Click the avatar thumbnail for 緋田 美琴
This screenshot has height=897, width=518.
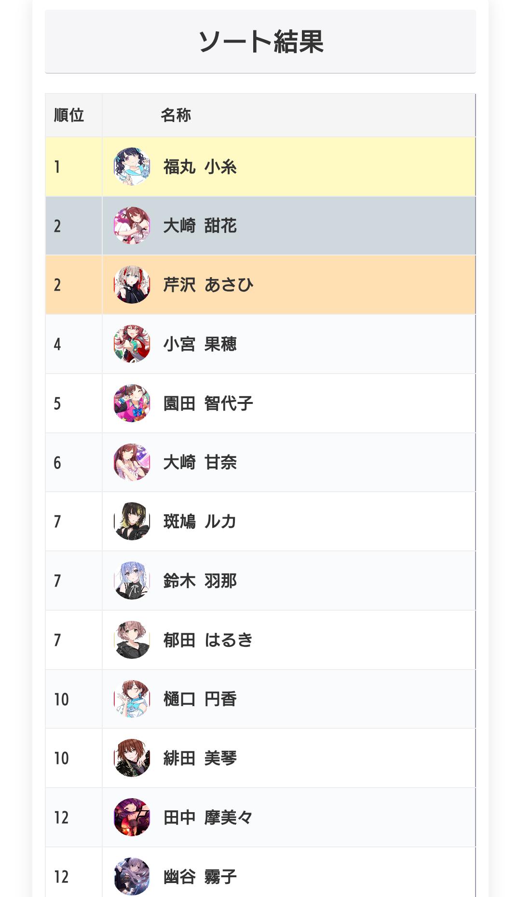[132, 758]
